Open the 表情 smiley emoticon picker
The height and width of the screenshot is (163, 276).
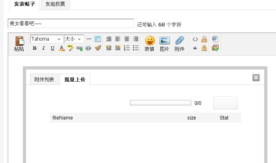pos(150,43)
